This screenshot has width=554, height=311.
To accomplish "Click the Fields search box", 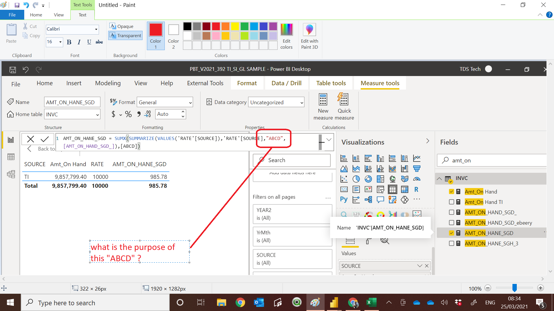I will [x=492, y=161].
